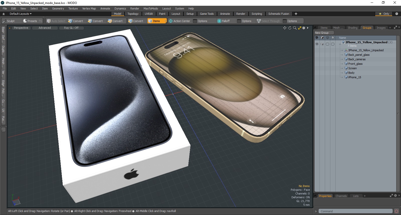Toggle the Auto Select button
This screenshot has width=401, height=215.
(x=56, y=21)
